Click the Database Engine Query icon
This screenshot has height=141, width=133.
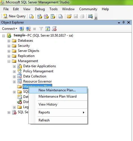pyautogui.click(x=31, y=16)
